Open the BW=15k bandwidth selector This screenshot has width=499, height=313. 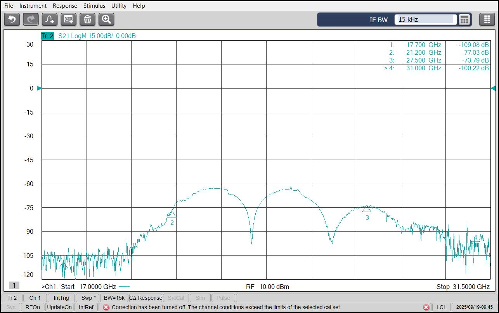114,298
